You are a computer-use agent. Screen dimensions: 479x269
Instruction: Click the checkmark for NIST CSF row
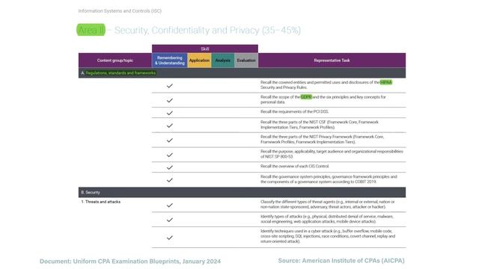tap(170, 126)
